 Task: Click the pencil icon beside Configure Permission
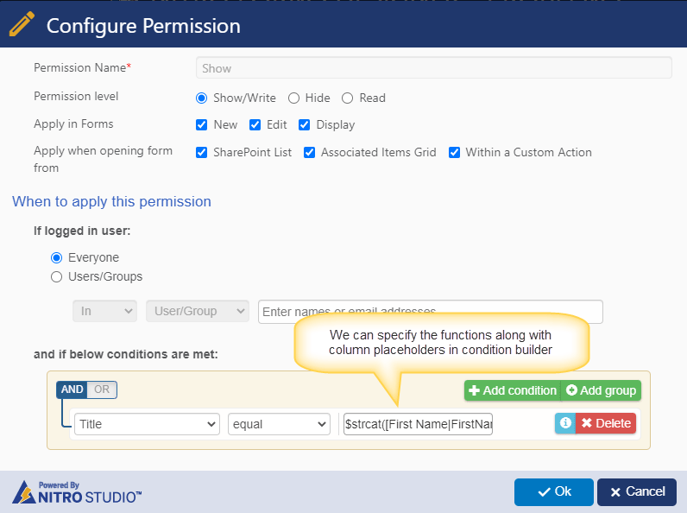pos(22,24)
